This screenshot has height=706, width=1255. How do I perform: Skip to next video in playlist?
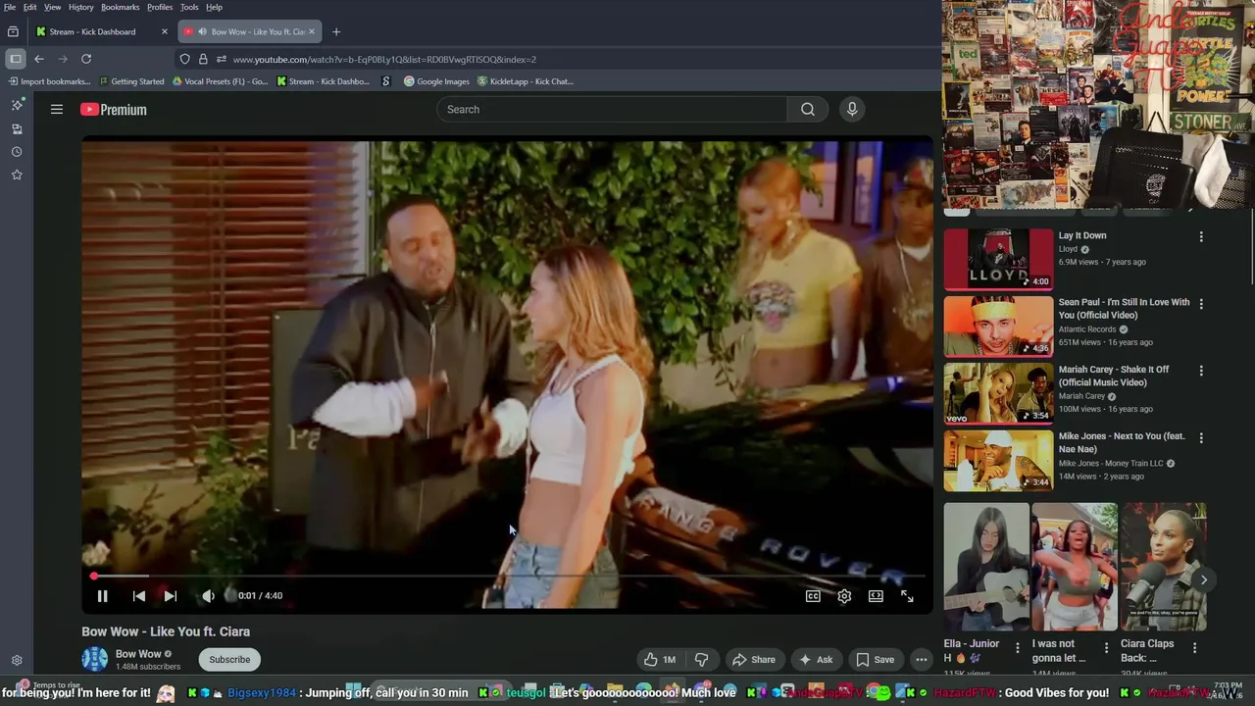click(171, 596)
